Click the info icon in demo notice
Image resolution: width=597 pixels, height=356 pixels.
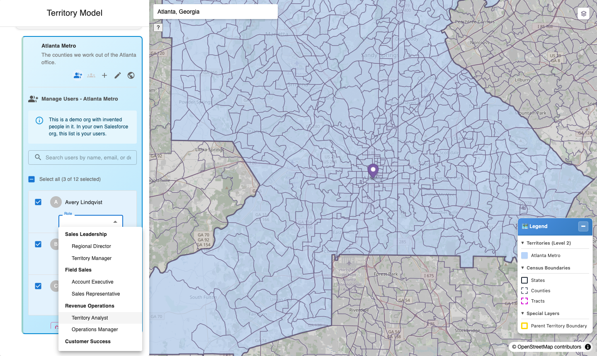pyautogui.click(x=39, y=120)
